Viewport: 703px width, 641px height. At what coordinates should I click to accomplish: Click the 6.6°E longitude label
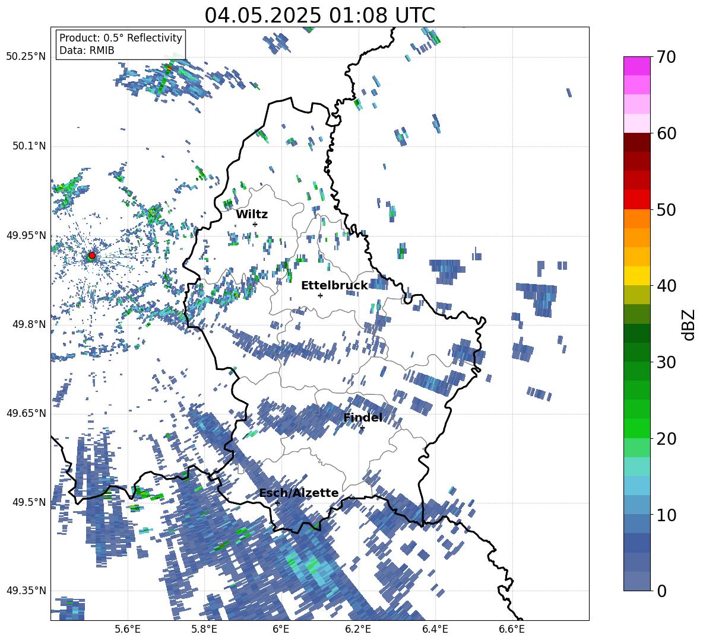click(x=512, y=629)
